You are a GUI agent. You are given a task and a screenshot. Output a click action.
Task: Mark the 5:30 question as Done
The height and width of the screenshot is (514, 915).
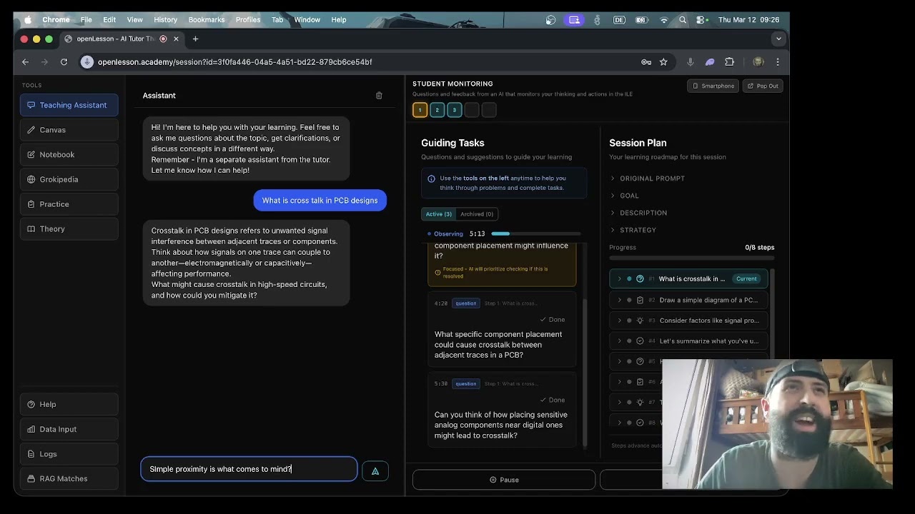pyautogui.click(x=552, y=400)
